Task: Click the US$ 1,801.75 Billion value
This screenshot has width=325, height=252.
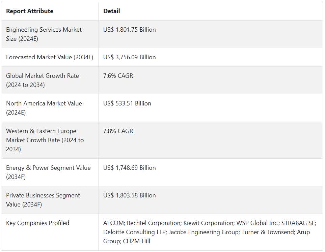Action: (130, 30)
